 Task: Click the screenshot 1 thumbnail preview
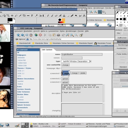[66, 73]
